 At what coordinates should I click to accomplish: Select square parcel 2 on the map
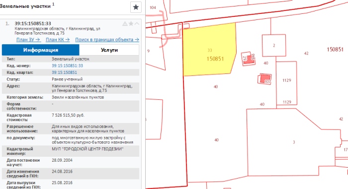coord(274,46)
